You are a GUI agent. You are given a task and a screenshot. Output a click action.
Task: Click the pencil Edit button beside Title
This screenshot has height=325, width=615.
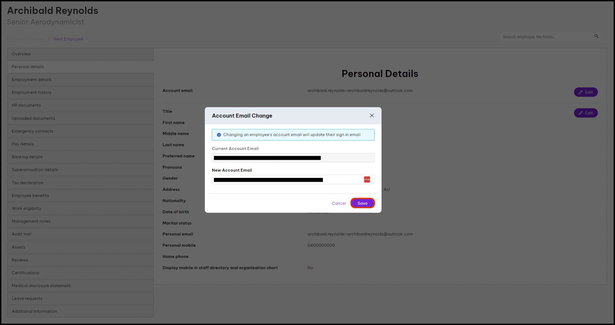(x=586, y=113)
